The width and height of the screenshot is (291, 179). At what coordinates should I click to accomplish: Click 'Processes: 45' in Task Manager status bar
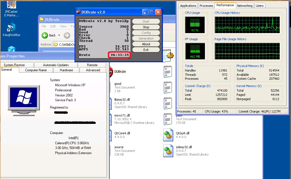(x=187, y=111)
